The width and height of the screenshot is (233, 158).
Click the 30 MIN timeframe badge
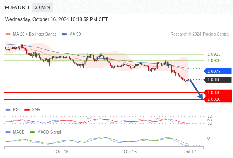[42, 7]
